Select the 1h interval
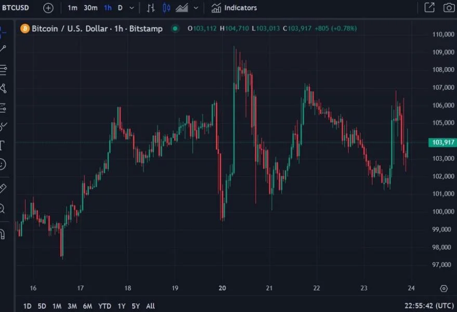This screenshot has height=312, width=457. tap(108, 8)
